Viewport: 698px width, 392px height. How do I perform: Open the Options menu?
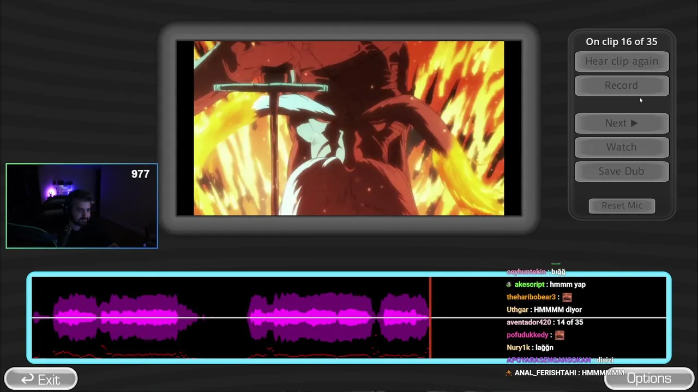coord(649,378)
